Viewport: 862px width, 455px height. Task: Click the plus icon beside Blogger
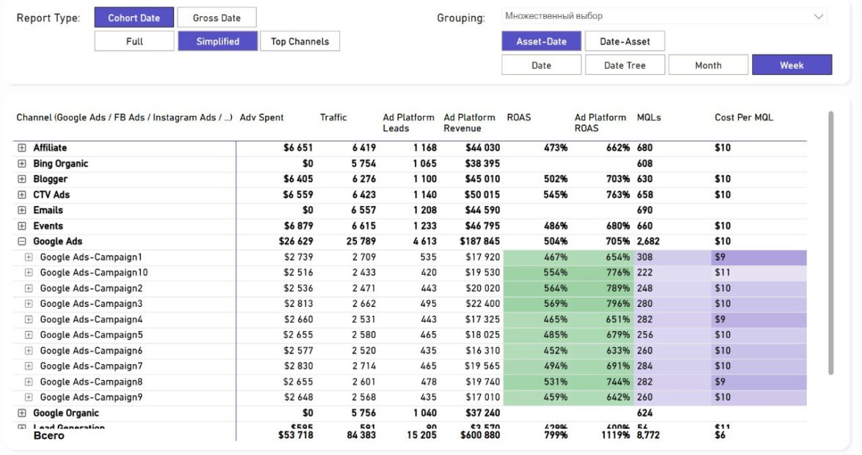(x=22, y=179)
